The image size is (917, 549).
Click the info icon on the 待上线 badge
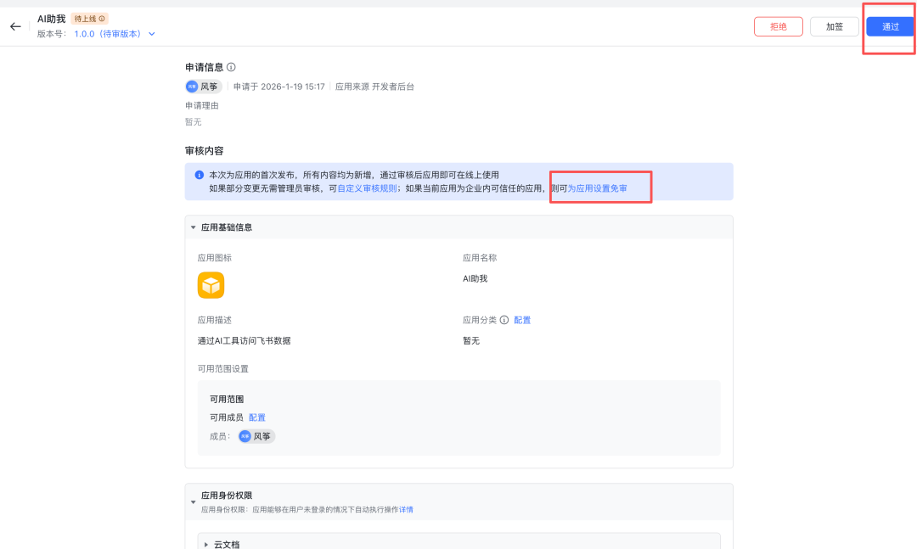click(x=103, y=18)
